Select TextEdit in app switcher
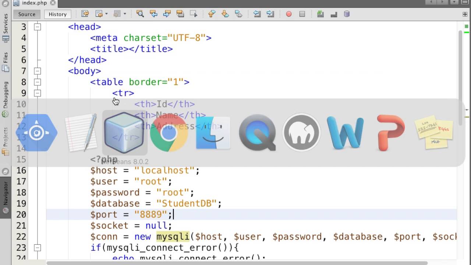Viewport: 471px width, 265px height. coord(81,133)
